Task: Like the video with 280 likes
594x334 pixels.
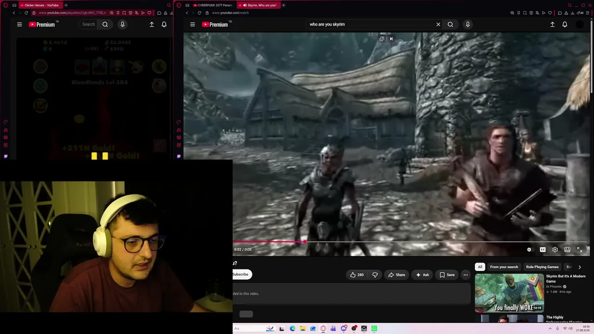Action: click(x=357, y=275)
